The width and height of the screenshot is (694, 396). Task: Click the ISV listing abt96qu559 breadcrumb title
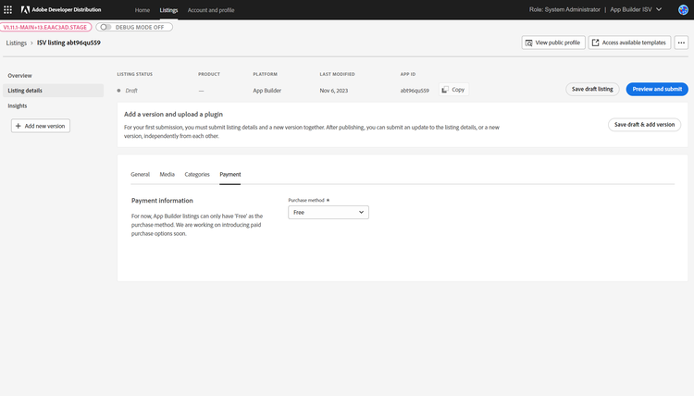68,43
